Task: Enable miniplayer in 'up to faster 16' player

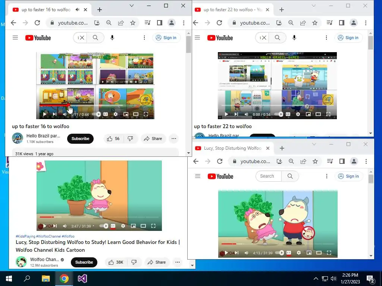Action: [x=126, y=114]
